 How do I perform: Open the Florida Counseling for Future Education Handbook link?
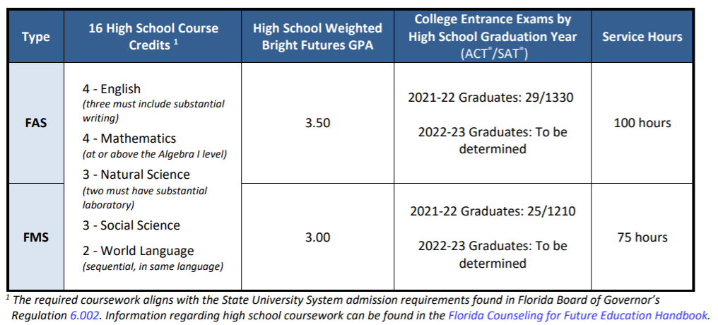[x=578, y=315]
